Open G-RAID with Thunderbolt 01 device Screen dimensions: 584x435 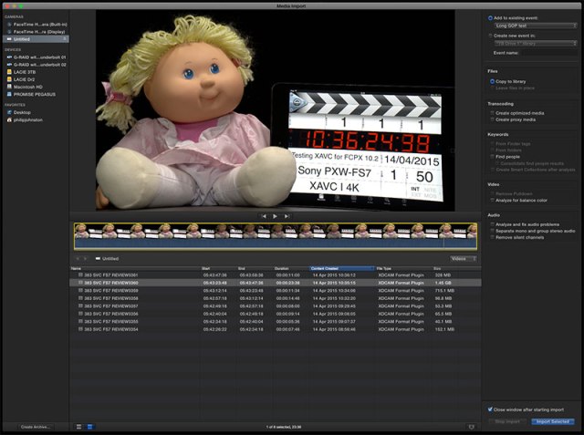click(x=36, y=57)
